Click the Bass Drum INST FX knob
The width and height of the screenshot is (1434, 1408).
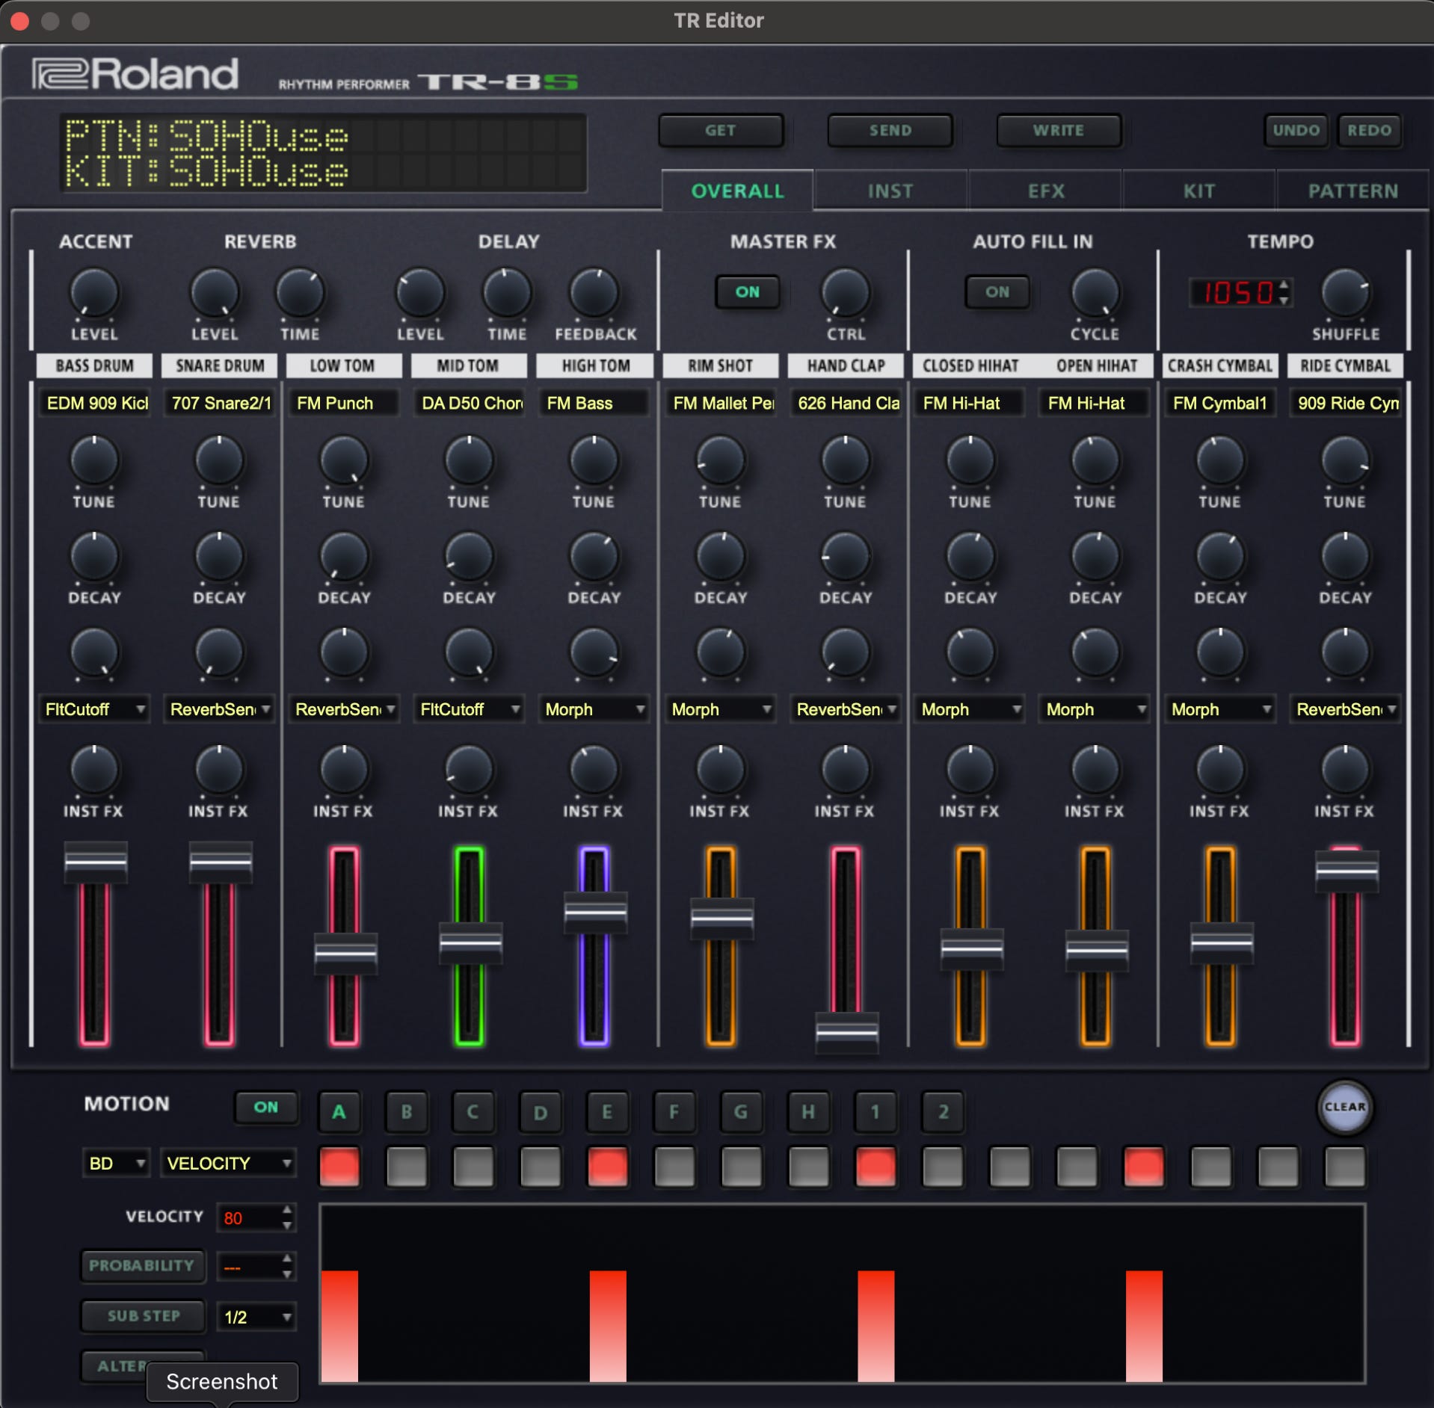pos(94,769)
